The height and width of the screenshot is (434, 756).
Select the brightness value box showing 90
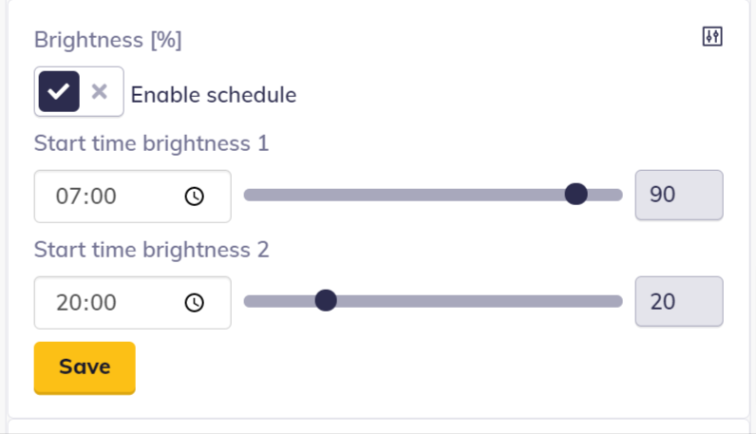click(678, 196)
